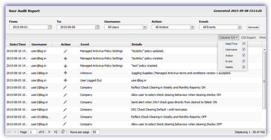The image size is (271, 140).
Task: Select the "test" policy created. cell
Action: [145, 66]
